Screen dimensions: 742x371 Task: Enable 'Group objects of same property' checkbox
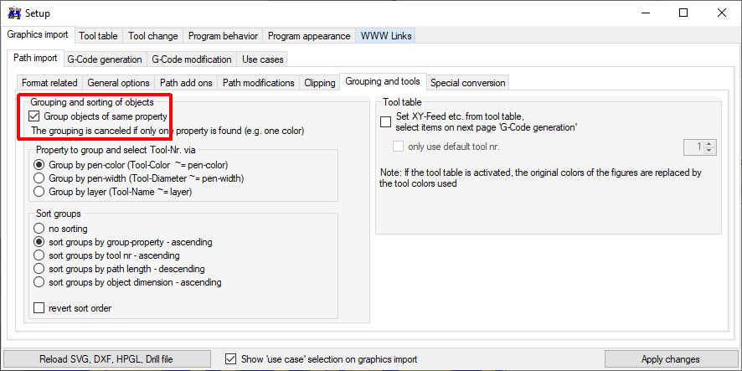click(x=34, y=116)
